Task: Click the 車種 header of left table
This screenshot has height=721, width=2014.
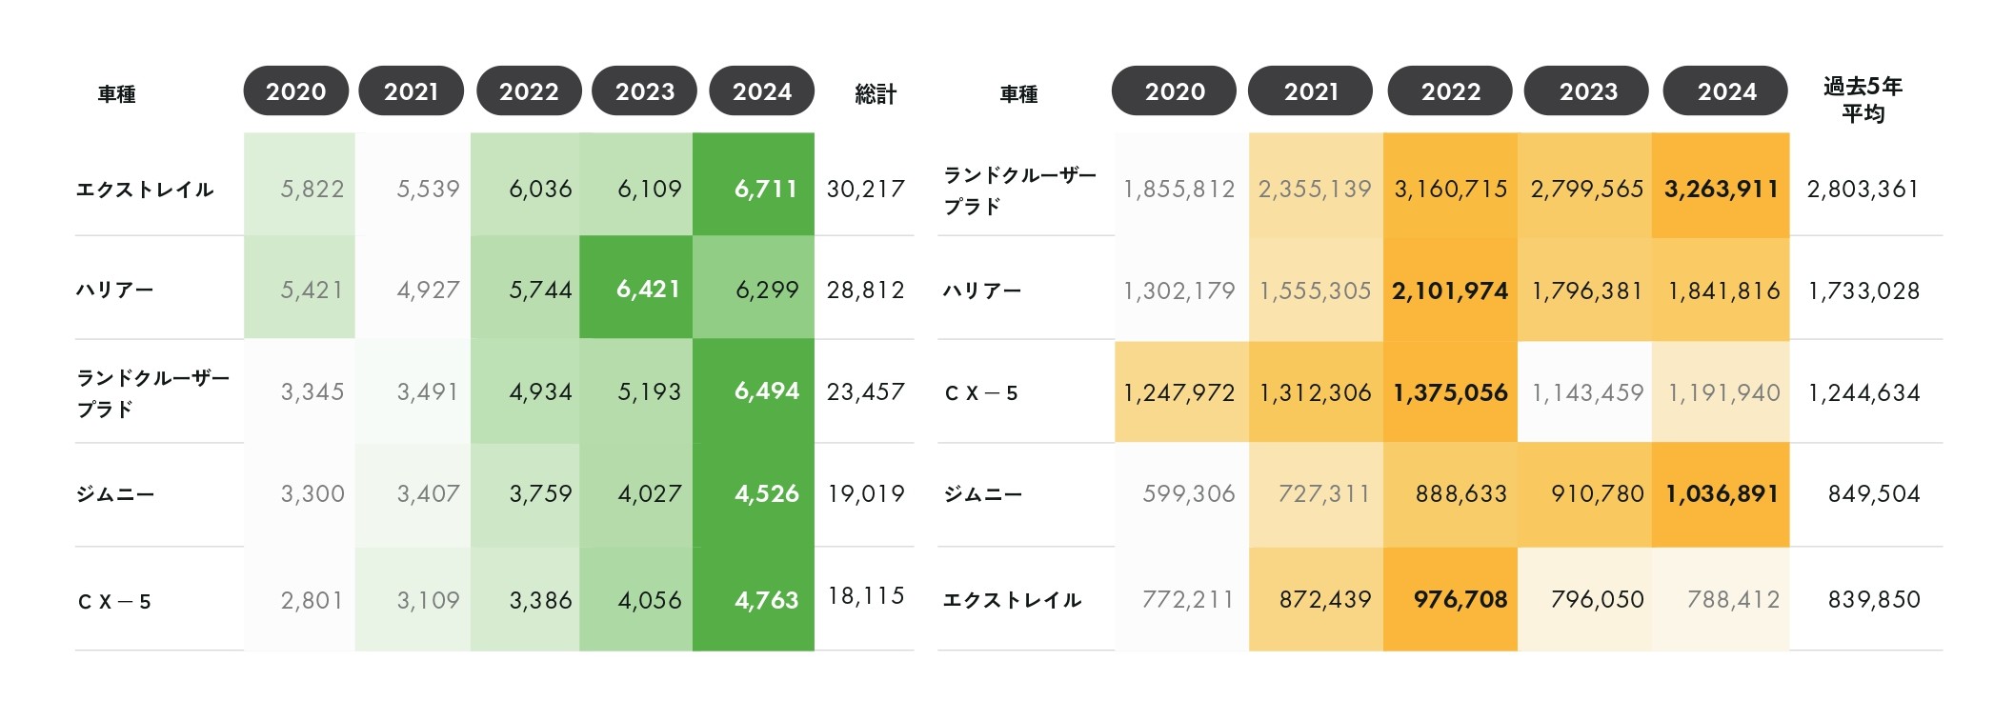Action: click(116, 94)
